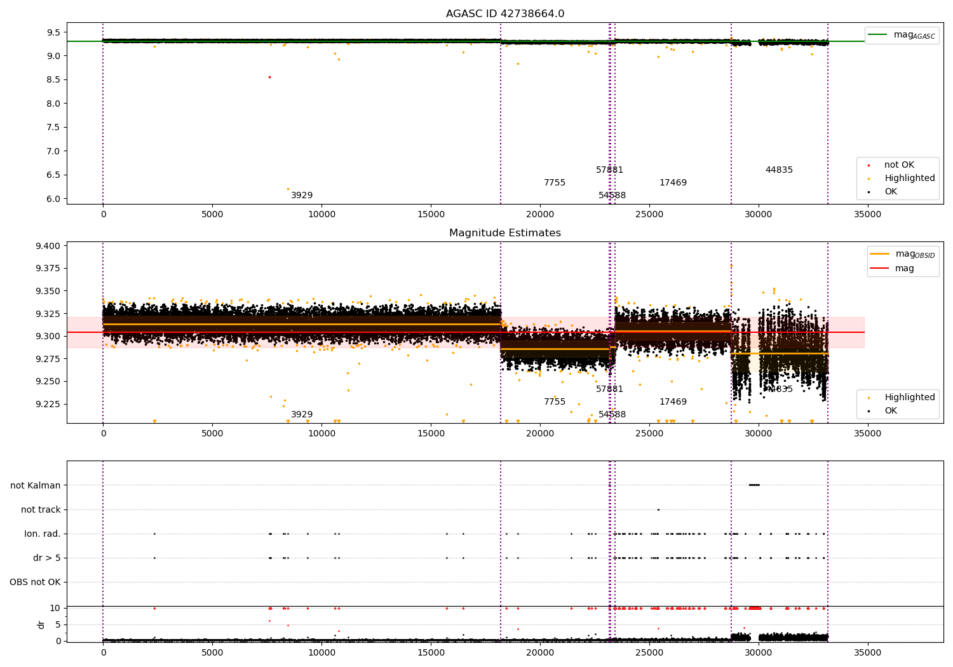Click the cluster of points on the 'not Kalman' row

754,485
